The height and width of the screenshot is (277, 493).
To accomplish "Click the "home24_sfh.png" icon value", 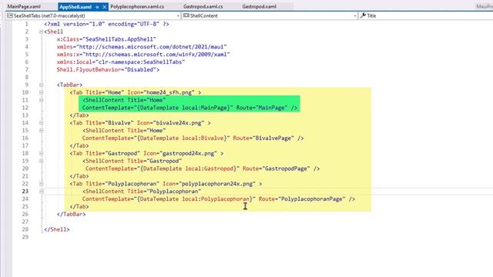I will 169,92.
